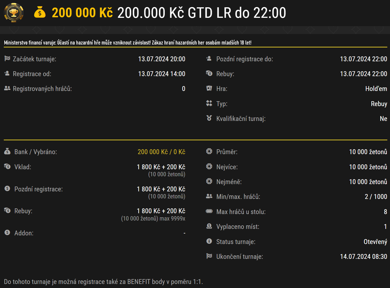Viewport: 390px width, 288px height.
Task: Click the Max hráčů u stolu value 8
Action: 385,212
